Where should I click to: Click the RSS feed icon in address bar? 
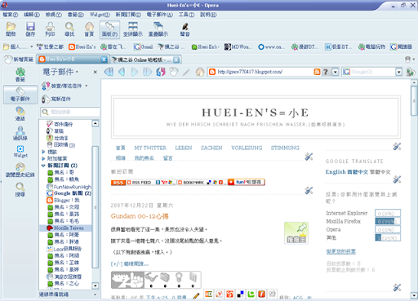pyautogui.click(x=317, y=72)
